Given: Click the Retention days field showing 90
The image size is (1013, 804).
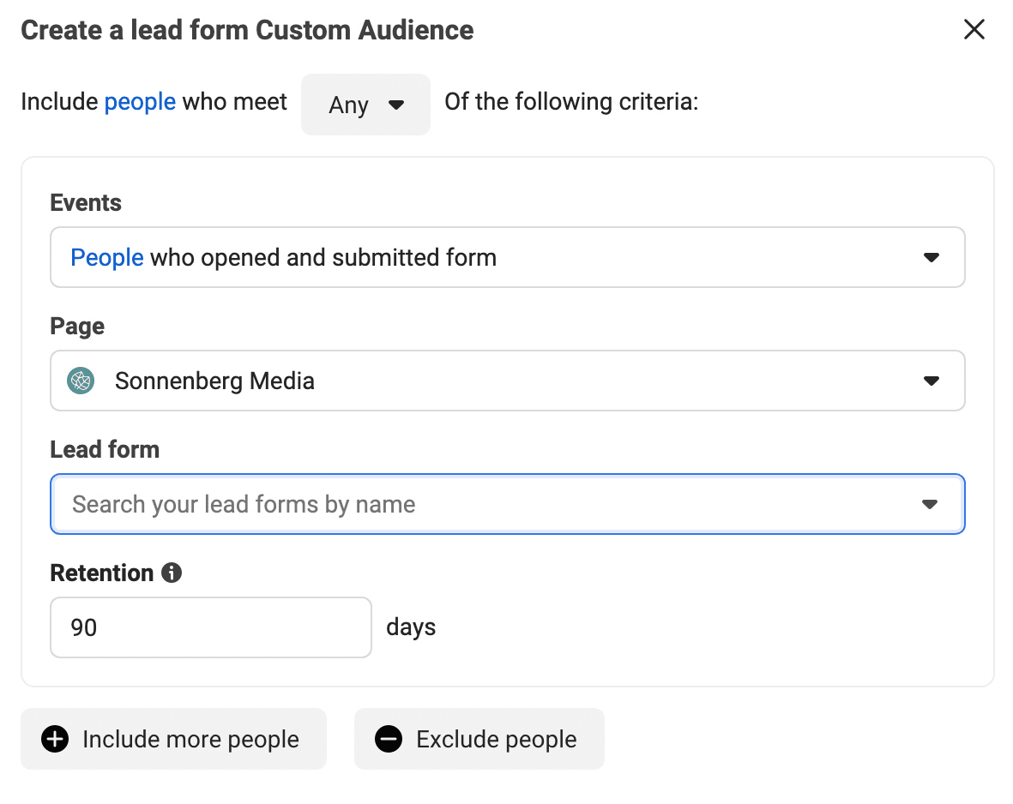Looking at the screenshot, I should pos(210,627).
